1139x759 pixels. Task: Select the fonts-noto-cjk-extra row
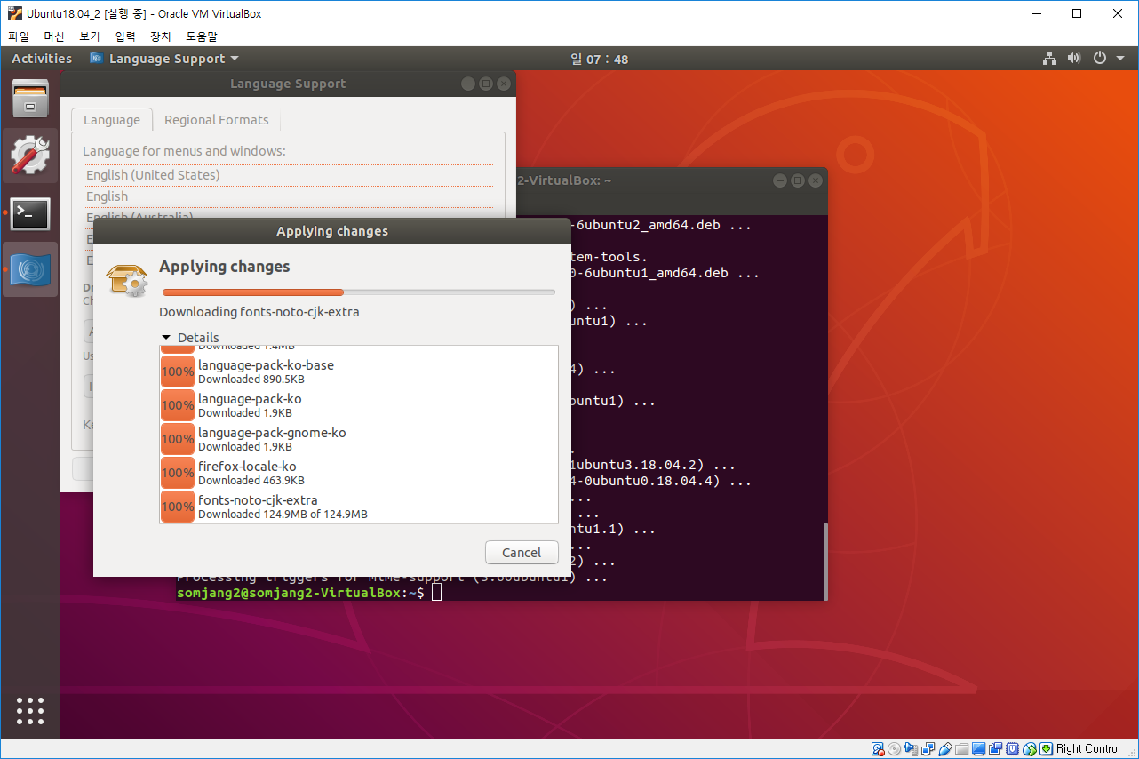[x=359, y=507]
